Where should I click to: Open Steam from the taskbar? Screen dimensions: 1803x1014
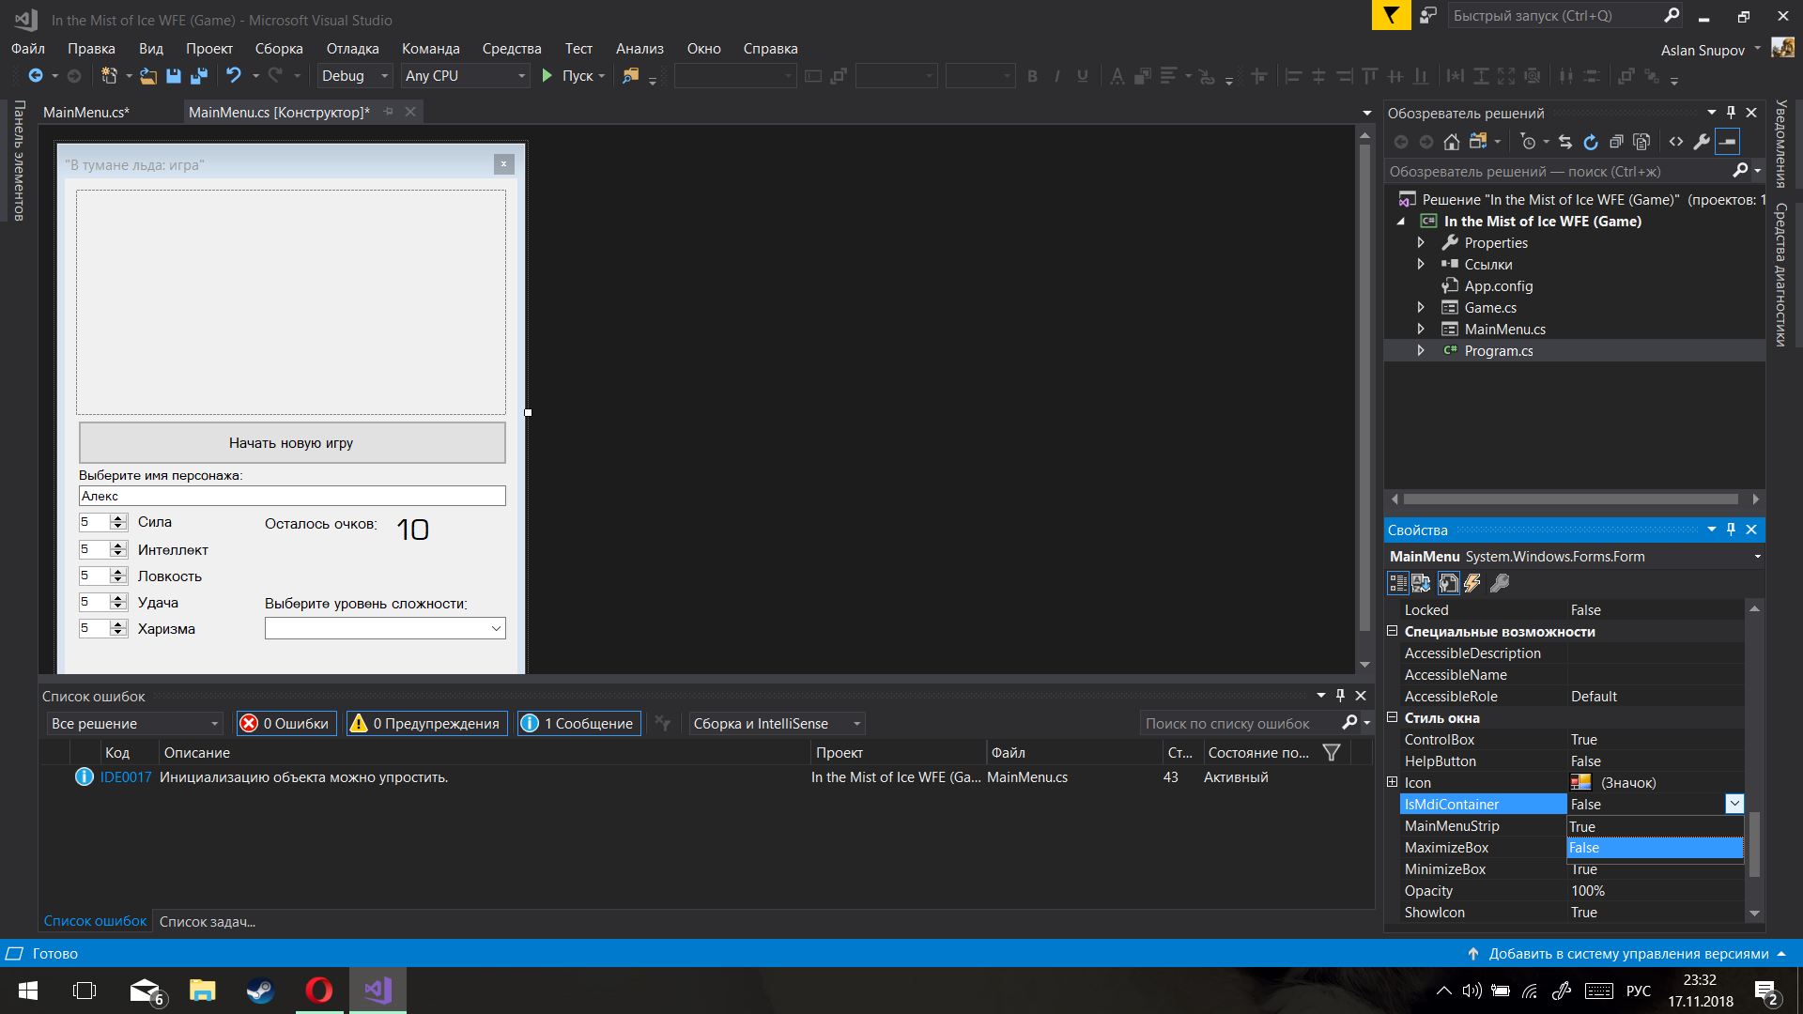[260, 991]
